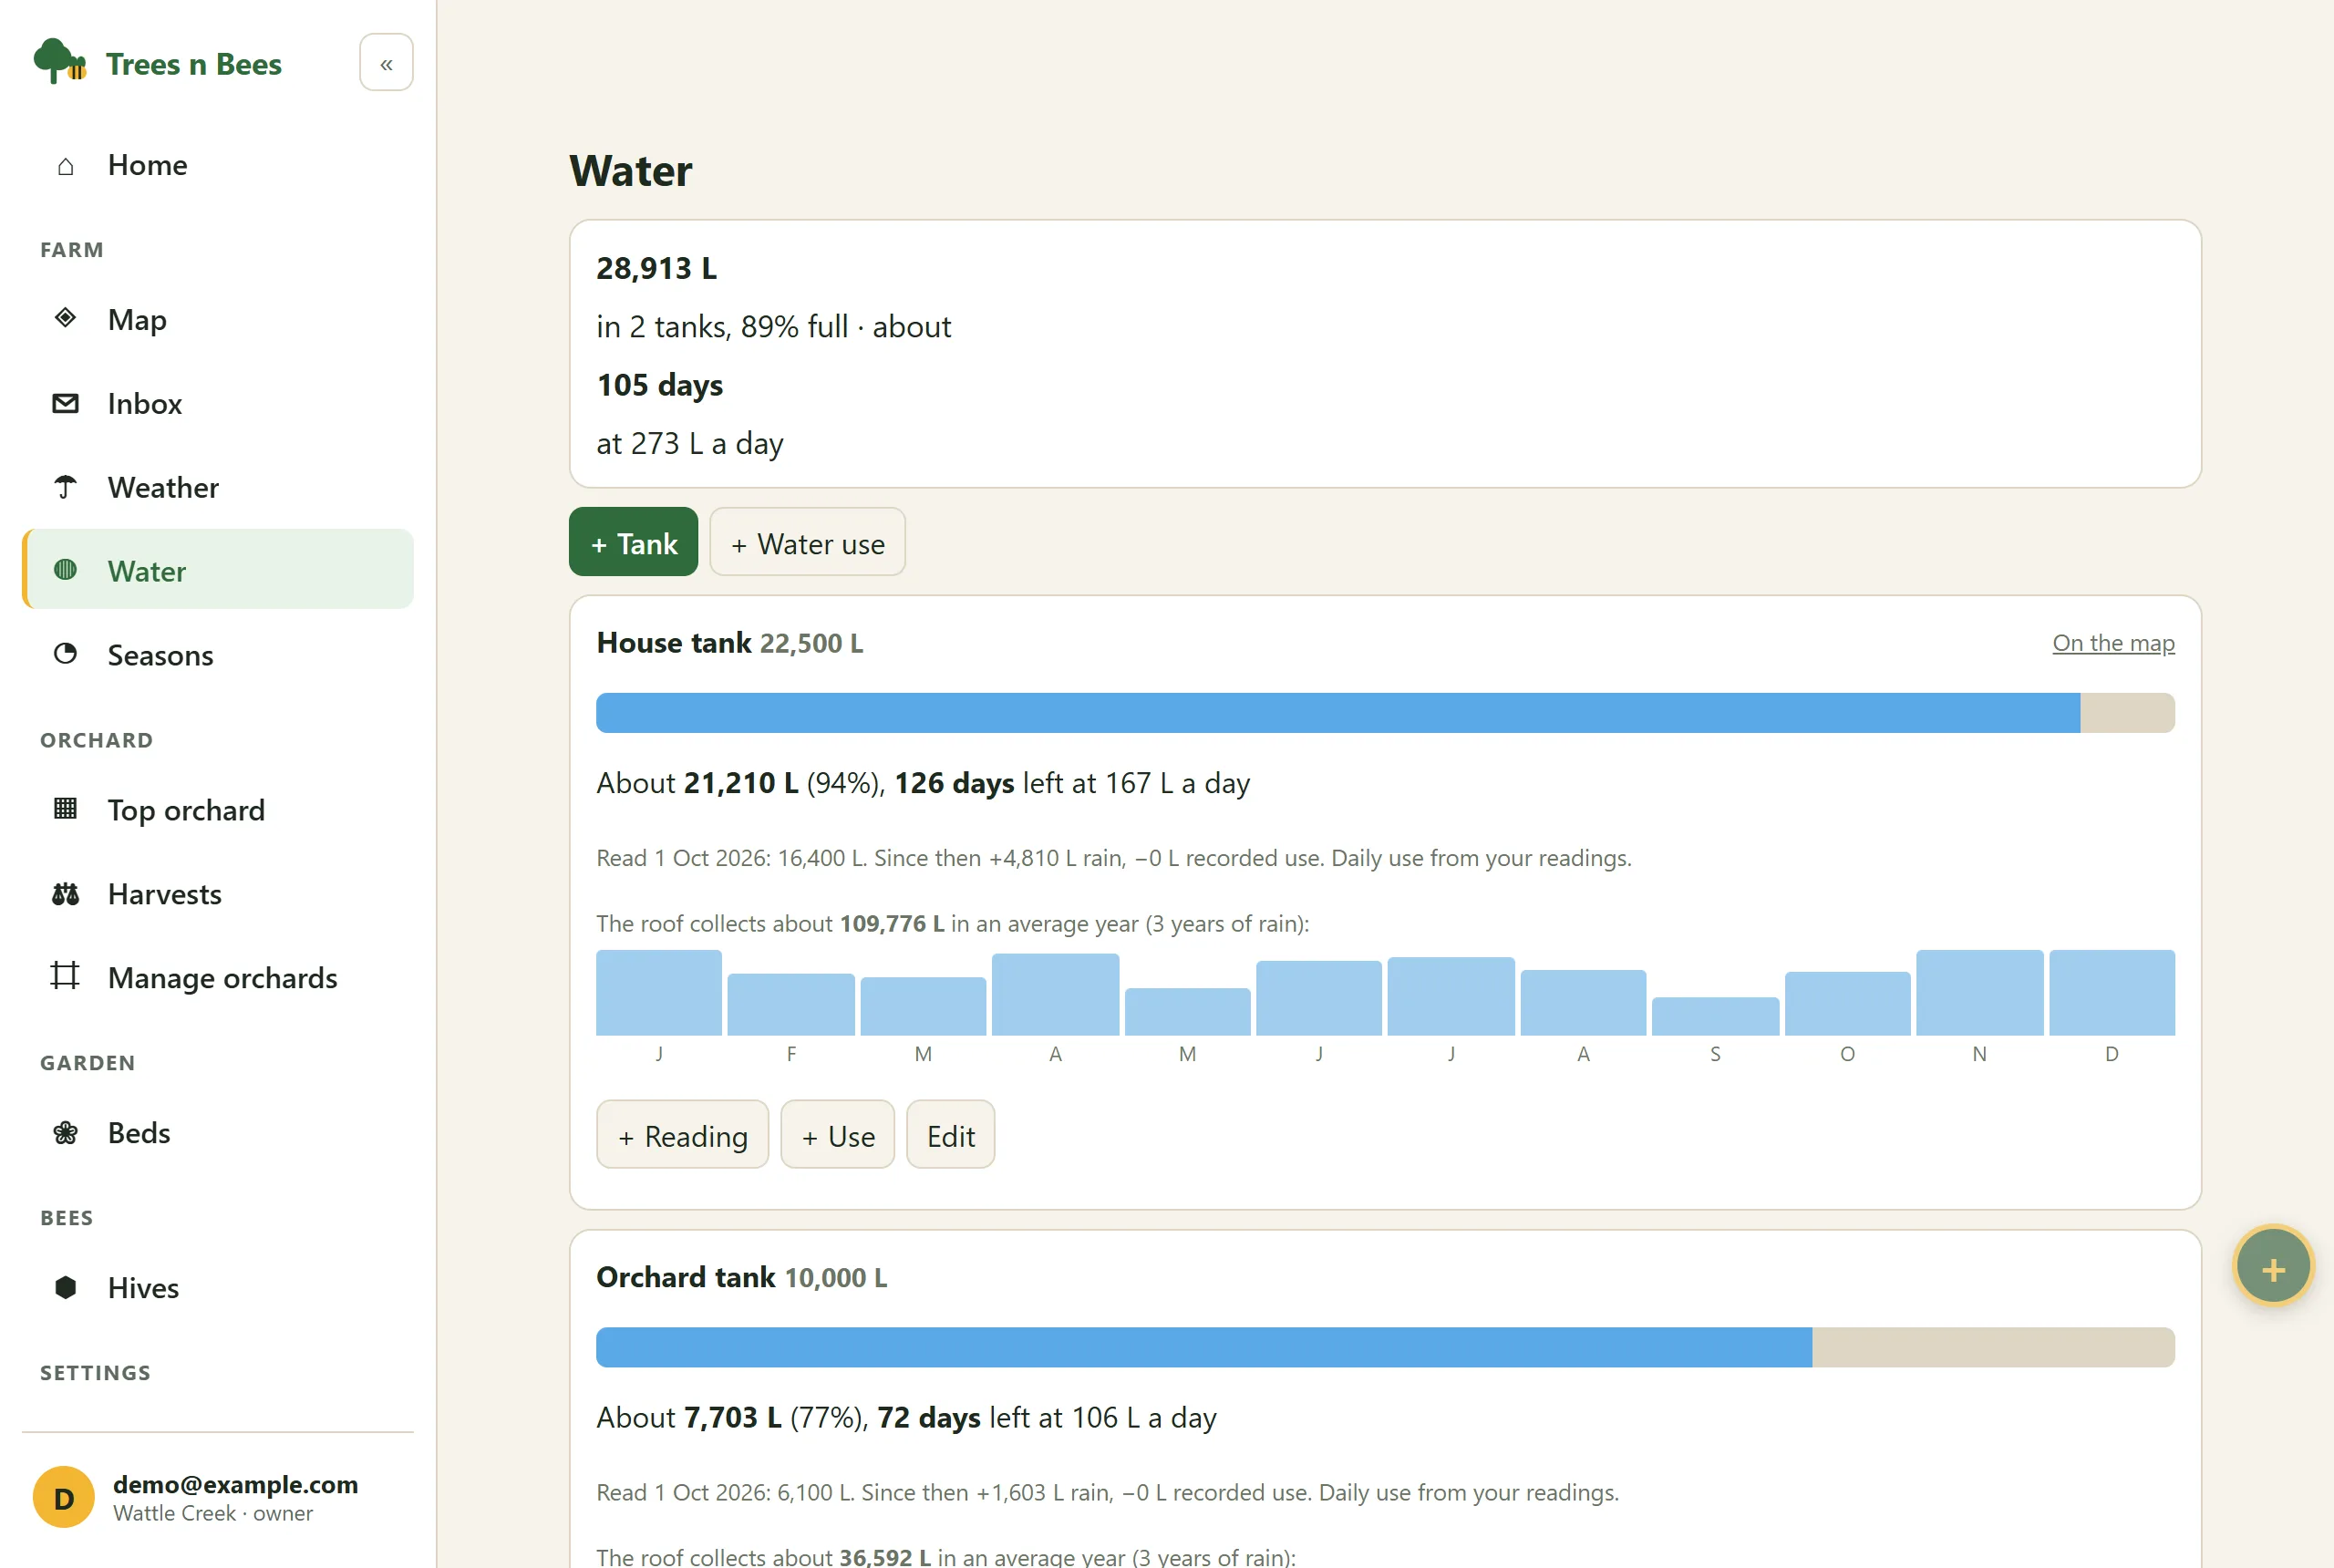Image resolution: width=2334 pixels, height=1568 pixels.
Task: Click the Orchard tank level bar
Action: (1385, 1347)
